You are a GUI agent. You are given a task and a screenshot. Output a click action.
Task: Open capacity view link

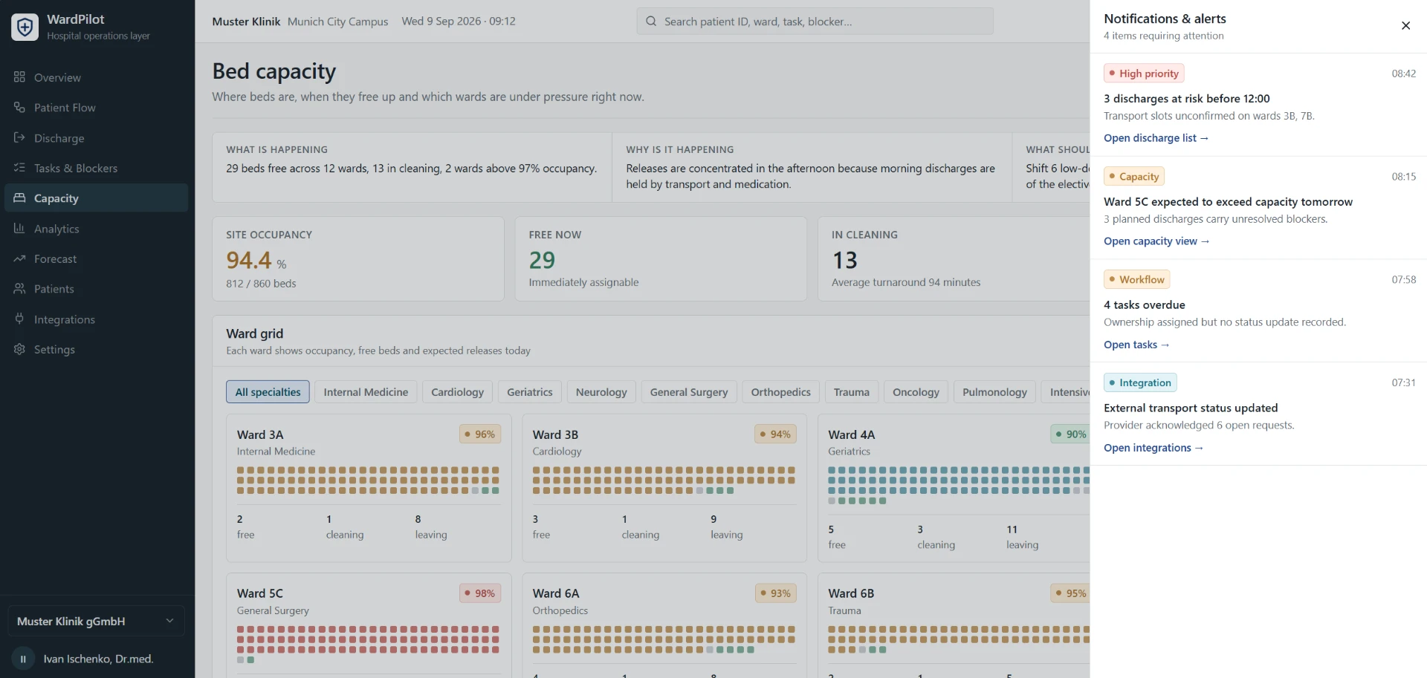[x=1156, y=241]
